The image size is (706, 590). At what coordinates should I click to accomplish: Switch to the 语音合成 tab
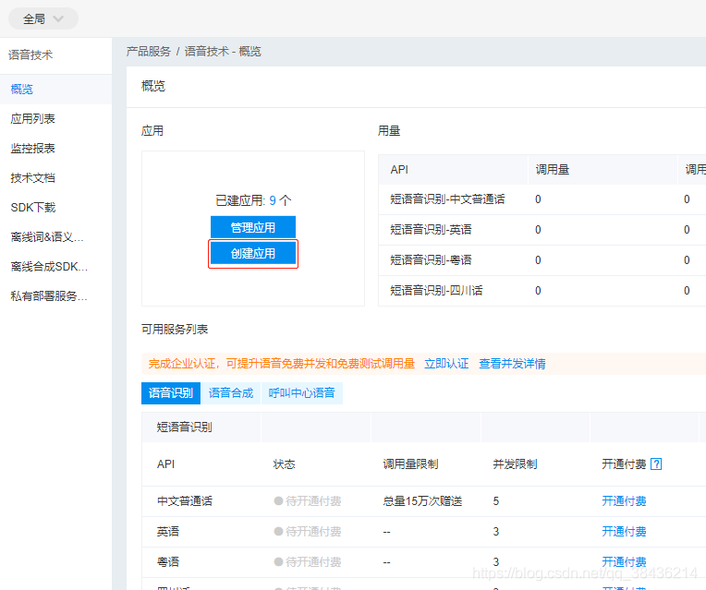231,393
